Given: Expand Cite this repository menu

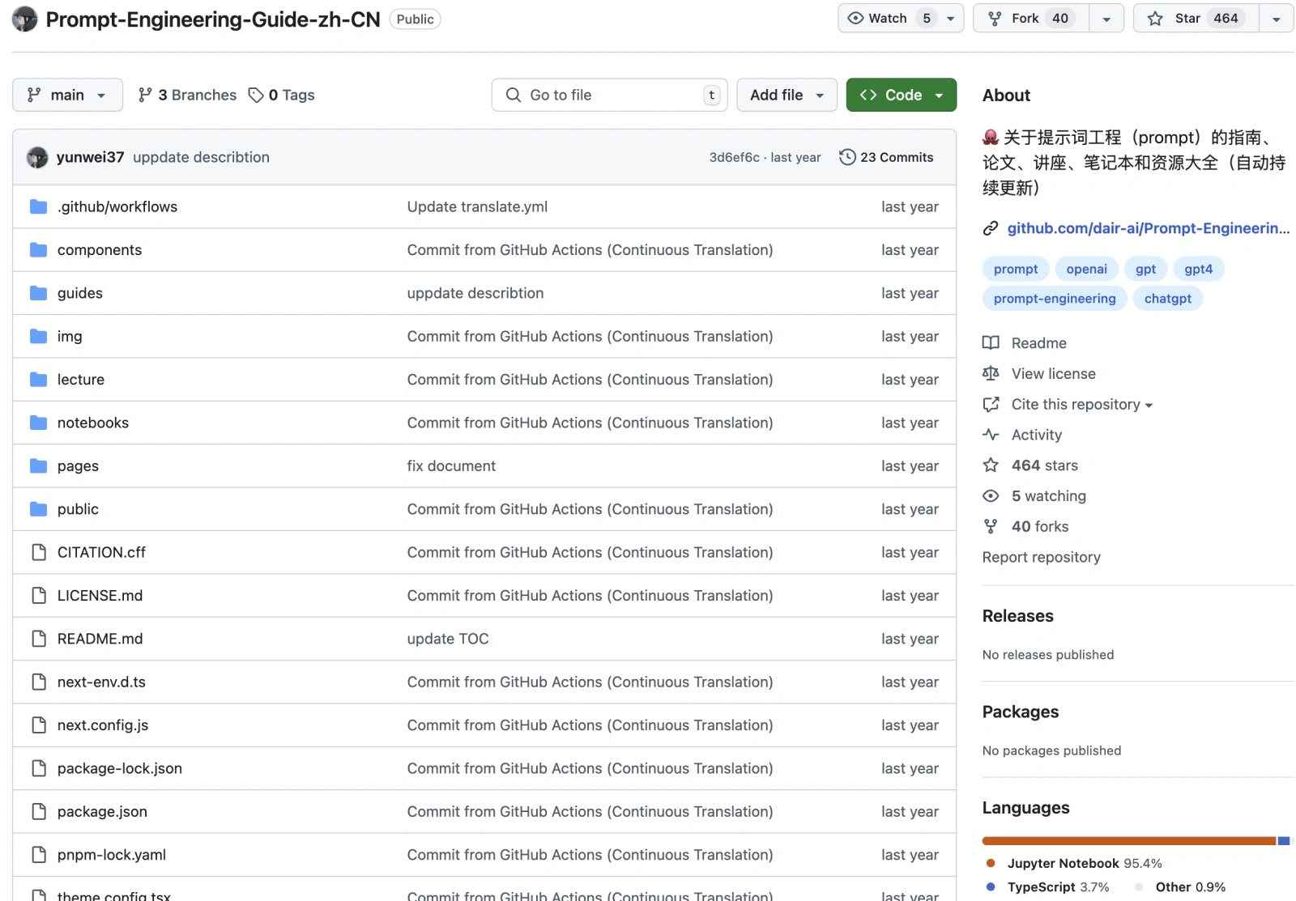Looking at the screenshot, I should click(1081, 405).
